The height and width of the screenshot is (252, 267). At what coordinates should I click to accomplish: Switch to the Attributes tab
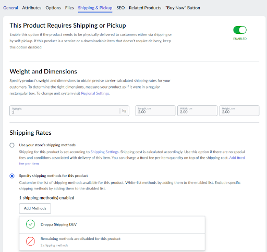(32, 8)
